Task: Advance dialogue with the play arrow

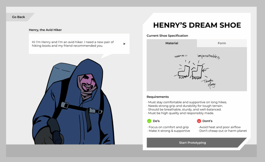Action: 124,44
